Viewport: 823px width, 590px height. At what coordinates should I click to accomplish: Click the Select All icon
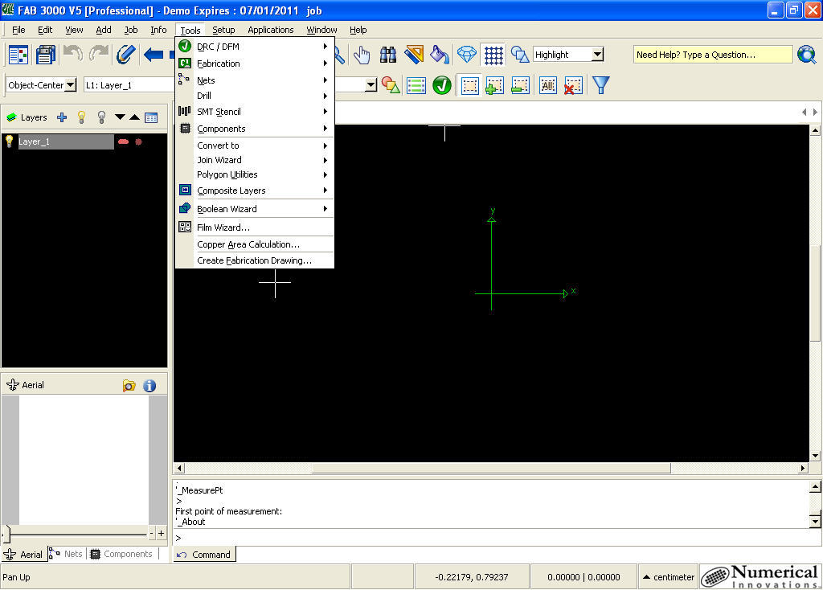[x=547, y=85]
